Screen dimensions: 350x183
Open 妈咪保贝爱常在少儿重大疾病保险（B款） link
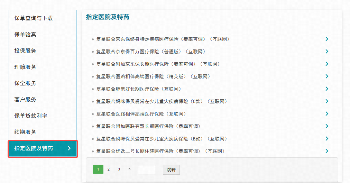pos(162,139)
